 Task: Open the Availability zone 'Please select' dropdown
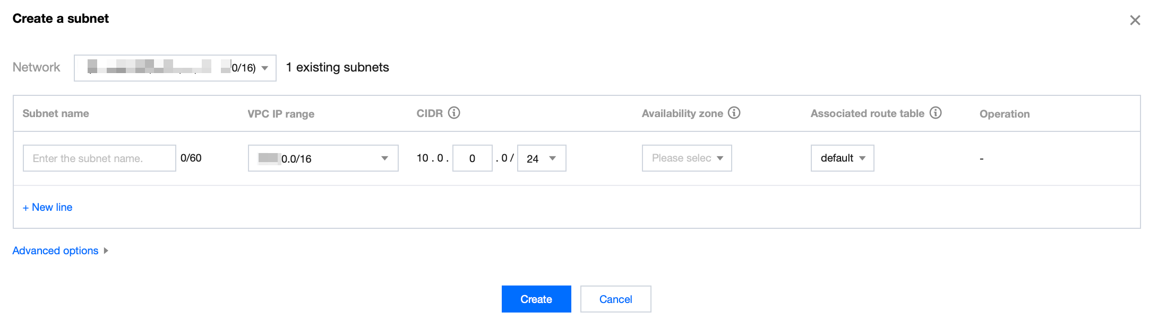pyautogui.click(x=687, y=158)
